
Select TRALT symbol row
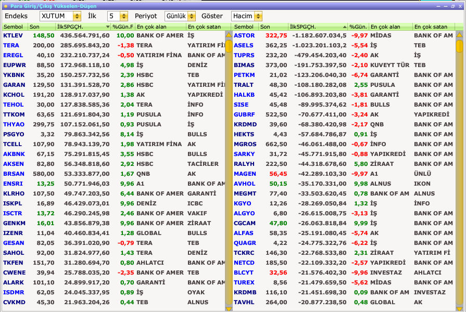point(344,85)
